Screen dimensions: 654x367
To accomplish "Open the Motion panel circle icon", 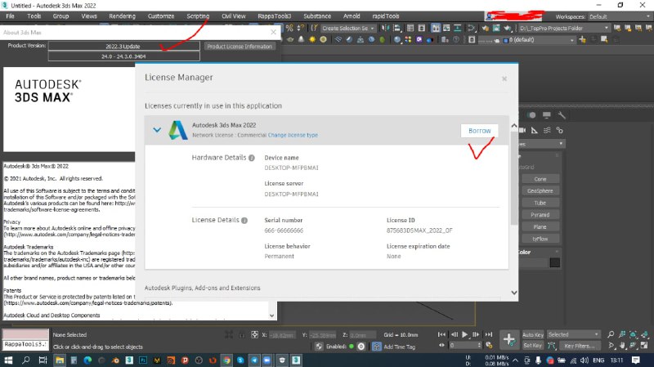I will pyautogui.click(x=531, y=115).
